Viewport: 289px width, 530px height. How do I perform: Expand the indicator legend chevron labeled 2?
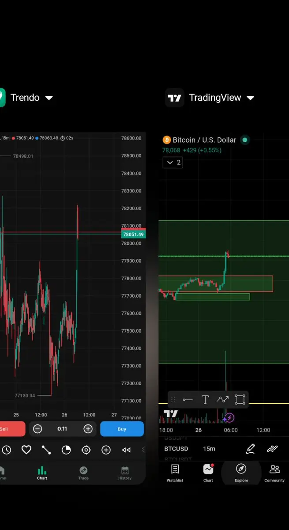click(x=173, y=163)
